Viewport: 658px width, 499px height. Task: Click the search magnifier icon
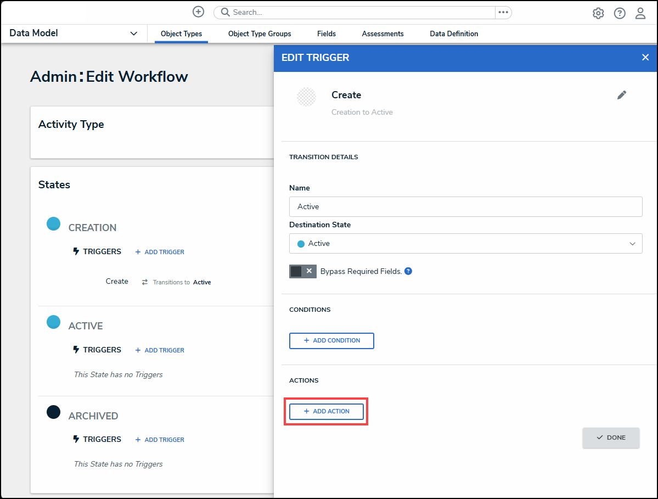tap(226, 12)
